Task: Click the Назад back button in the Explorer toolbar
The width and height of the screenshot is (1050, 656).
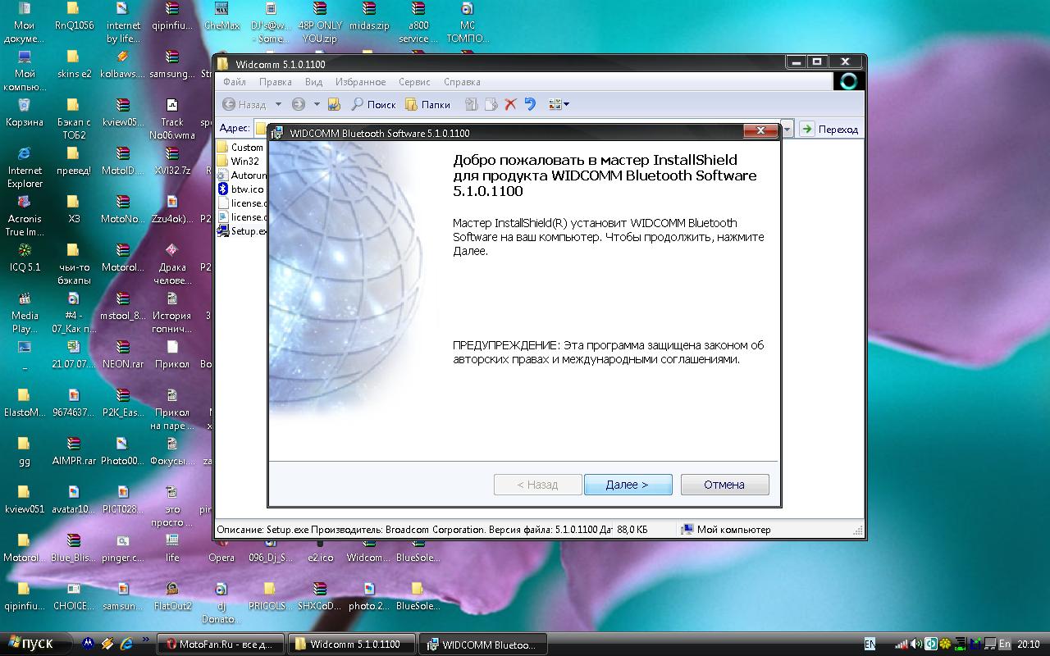Action: (x=244, y=104)
